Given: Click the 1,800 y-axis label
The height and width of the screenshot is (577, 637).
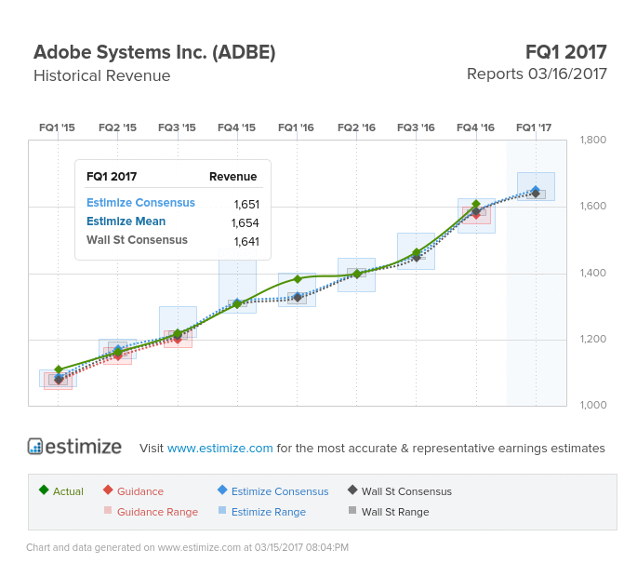Looking at the screenshot, I should coord(592,140).
